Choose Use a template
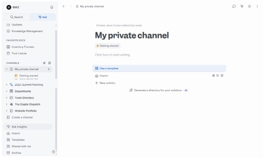Image resolution: width=263 pixels, height=158 pixels. (159, 68)
